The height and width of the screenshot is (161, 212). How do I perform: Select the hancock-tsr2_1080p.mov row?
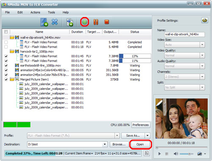click(77, 51)
